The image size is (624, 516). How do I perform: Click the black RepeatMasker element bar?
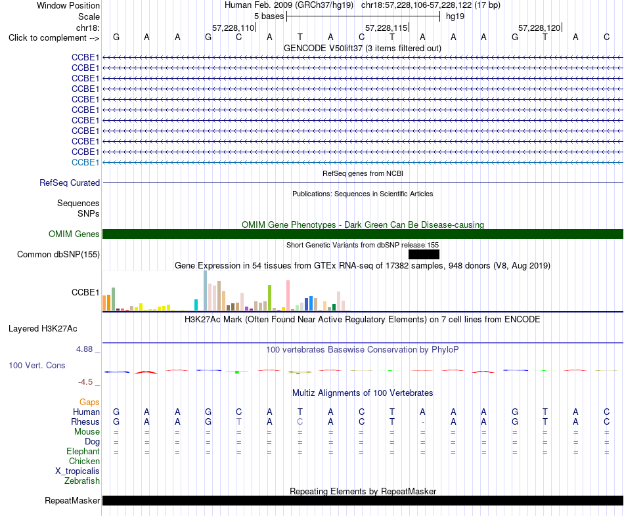click(x=363, y=500)
